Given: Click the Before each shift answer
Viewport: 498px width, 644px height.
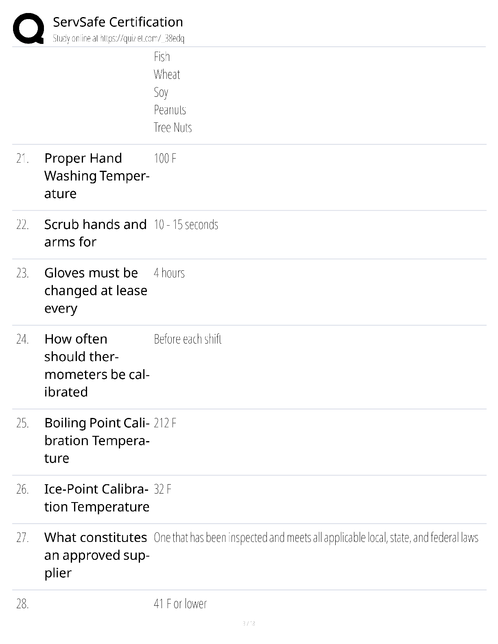Looking at the screenshot, I should pyautogui.click(x=188, y=339).
